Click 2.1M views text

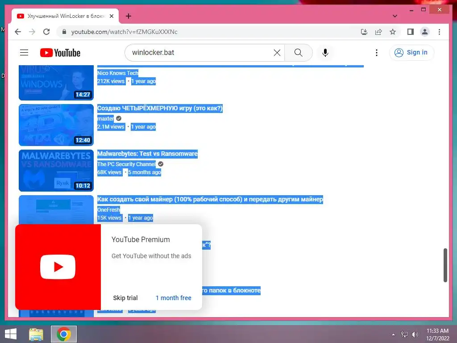pyautogui.click(x=111, y=126)
